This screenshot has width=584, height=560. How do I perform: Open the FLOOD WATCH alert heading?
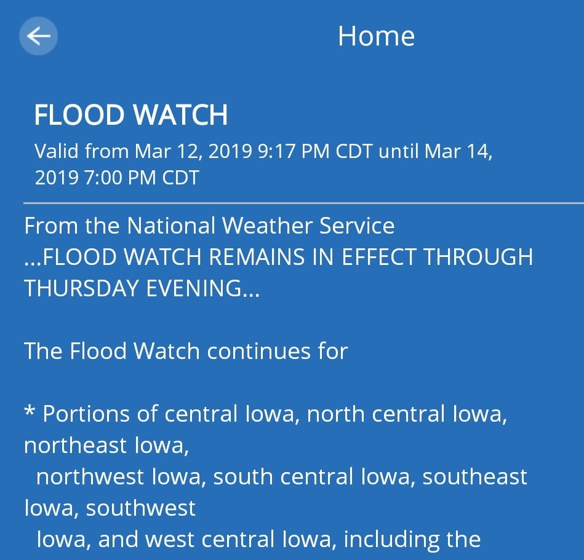click(x=131, y=114)
